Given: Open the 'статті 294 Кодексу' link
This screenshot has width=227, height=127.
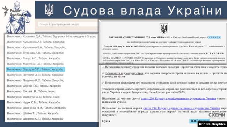Looking at the screenshot, I should coord(182,108).
